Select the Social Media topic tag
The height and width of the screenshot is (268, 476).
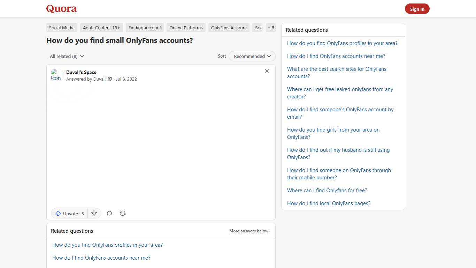62,28
